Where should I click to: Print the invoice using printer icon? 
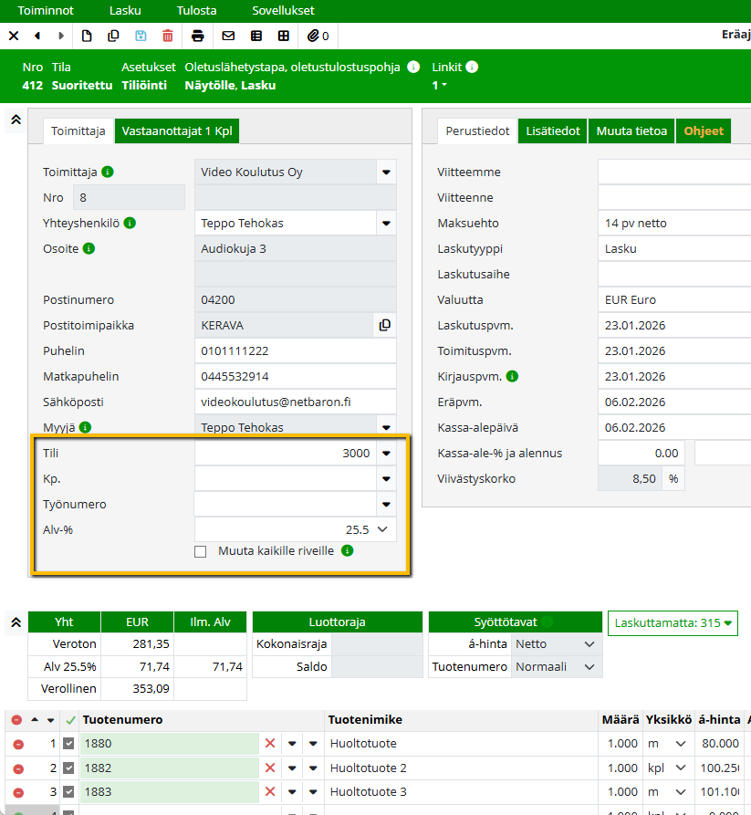(x=198, y=36)
